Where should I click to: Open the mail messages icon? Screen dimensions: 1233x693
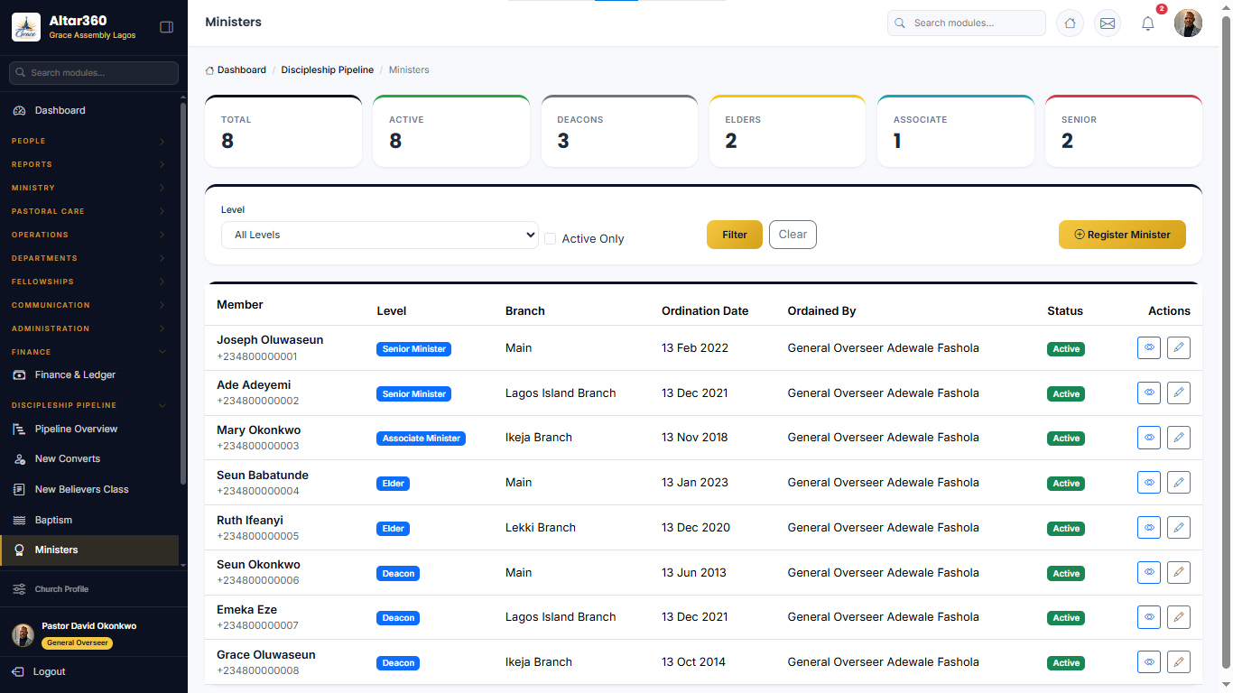point(1108,23)
